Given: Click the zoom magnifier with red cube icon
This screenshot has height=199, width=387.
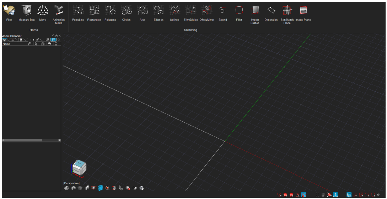Looking at the screenshot, I should [107, 188].
